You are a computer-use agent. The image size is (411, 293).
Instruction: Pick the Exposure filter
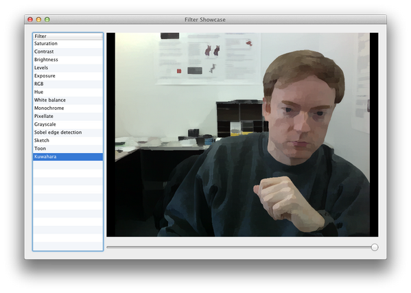(68, 76)
